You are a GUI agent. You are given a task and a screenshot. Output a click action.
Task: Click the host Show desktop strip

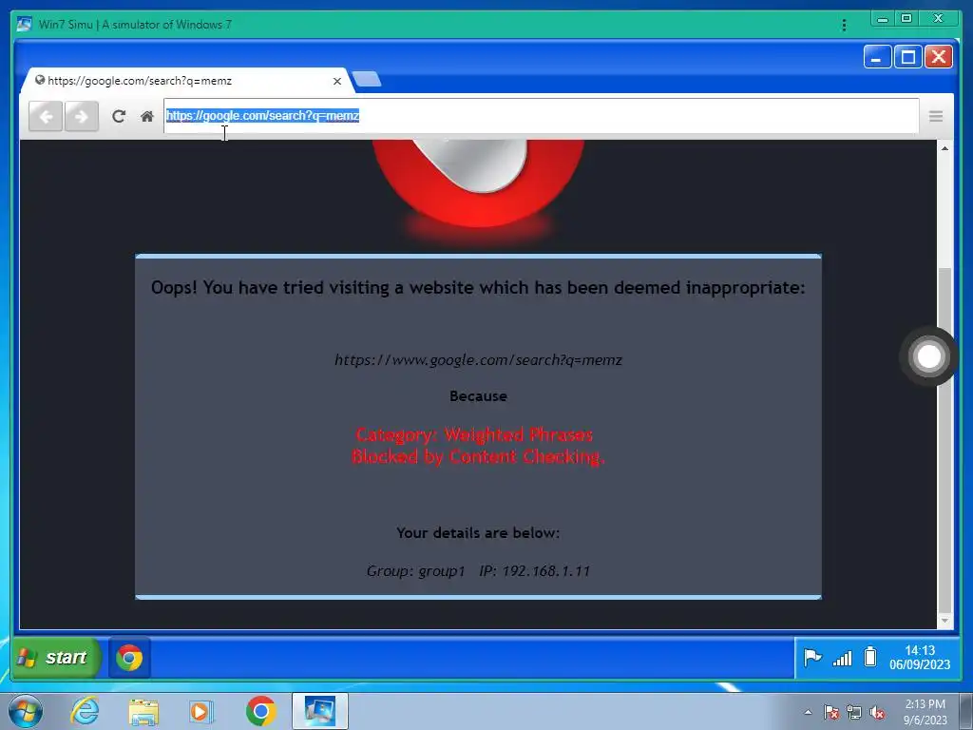pyautogui.click(x=966, y=712)
